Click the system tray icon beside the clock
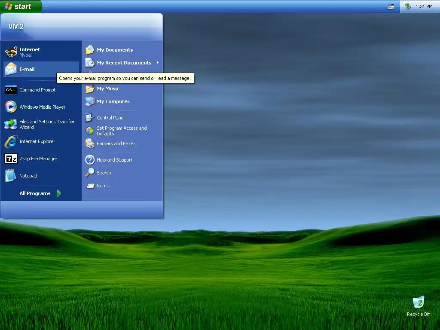Viewport: 440px width, 330px height. [x=408, y=6]
